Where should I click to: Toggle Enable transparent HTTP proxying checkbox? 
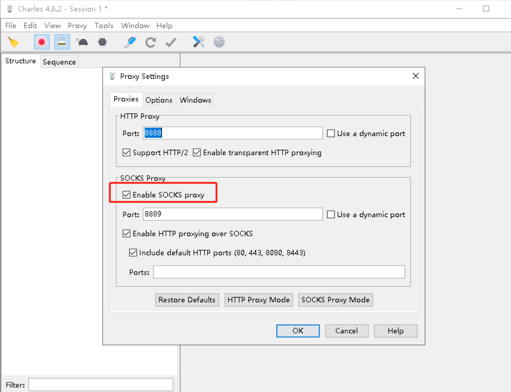(197, 152)
